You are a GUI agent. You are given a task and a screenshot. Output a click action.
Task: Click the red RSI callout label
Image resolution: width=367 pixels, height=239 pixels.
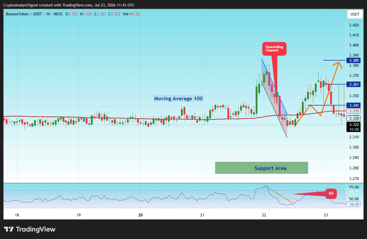[x=331, y=193]
